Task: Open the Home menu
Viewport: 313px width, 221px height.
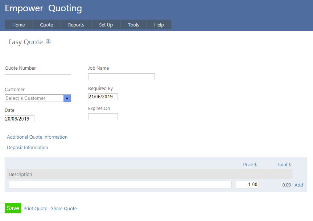Action: click(18, 25)
